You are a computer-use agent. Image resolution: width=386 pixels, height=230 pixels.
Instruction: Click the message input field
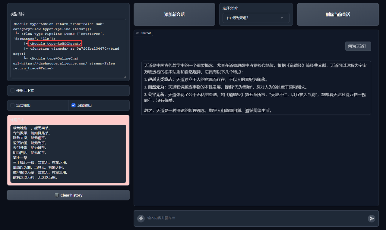(x=256, y=218)
